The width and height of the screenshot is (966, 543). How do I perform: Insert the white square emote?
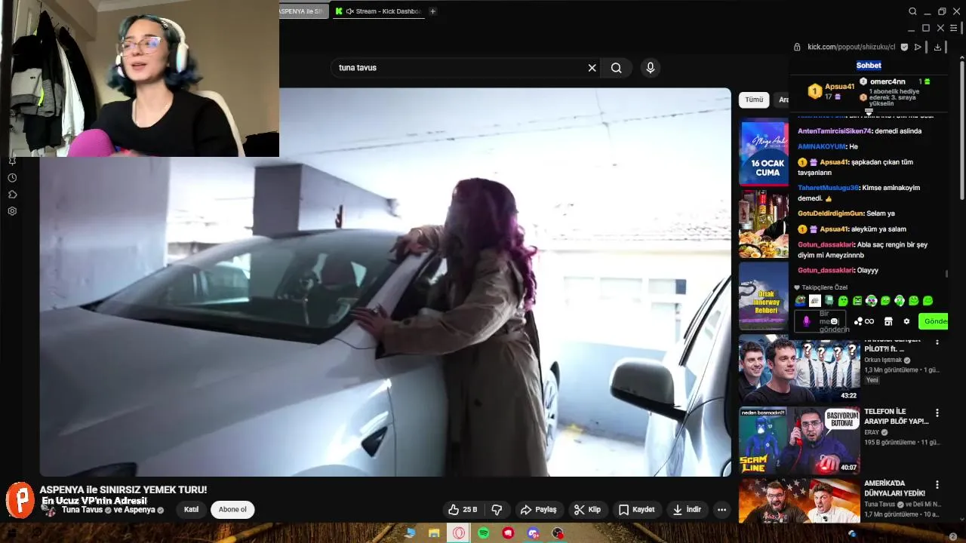coord(815,301)
